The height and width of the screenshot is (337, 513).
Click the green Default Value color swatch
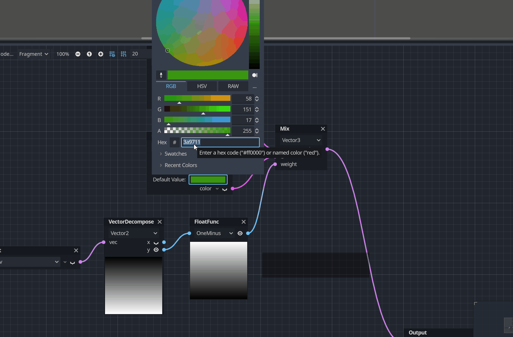208,179
